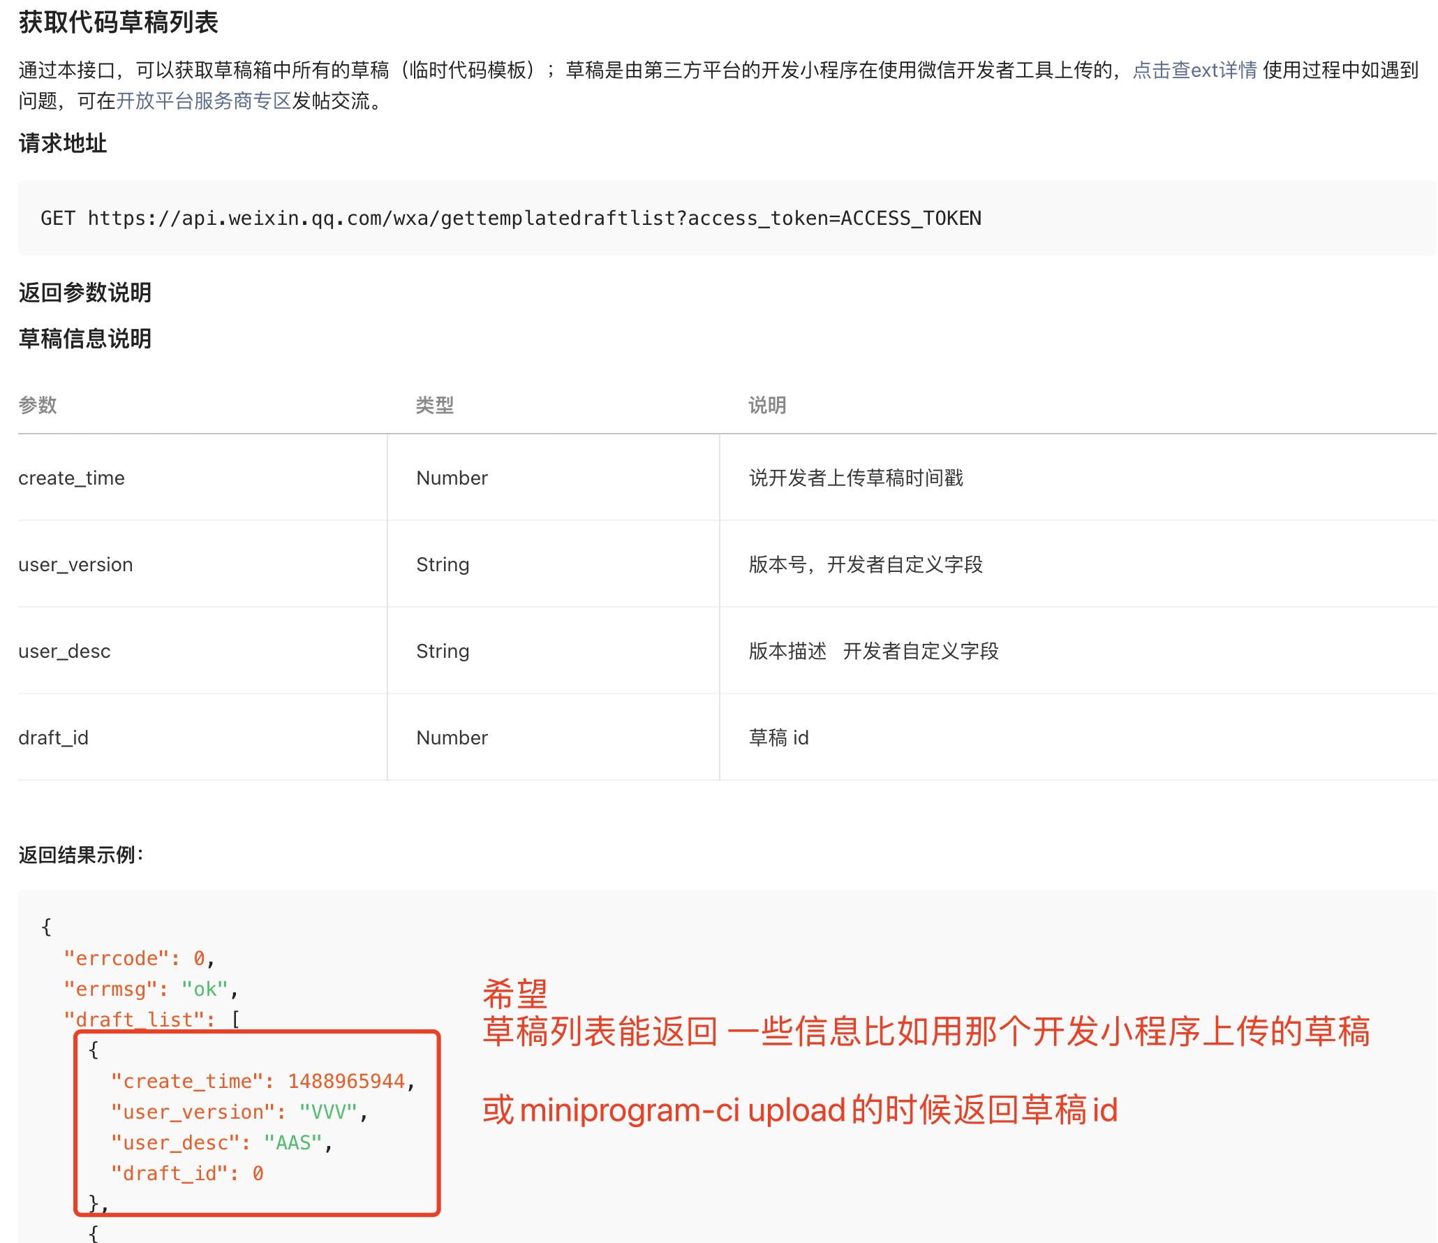Select the draft_id parameter cell
The width and height of the screenshot is (1438, 1243).
point(53,738)
